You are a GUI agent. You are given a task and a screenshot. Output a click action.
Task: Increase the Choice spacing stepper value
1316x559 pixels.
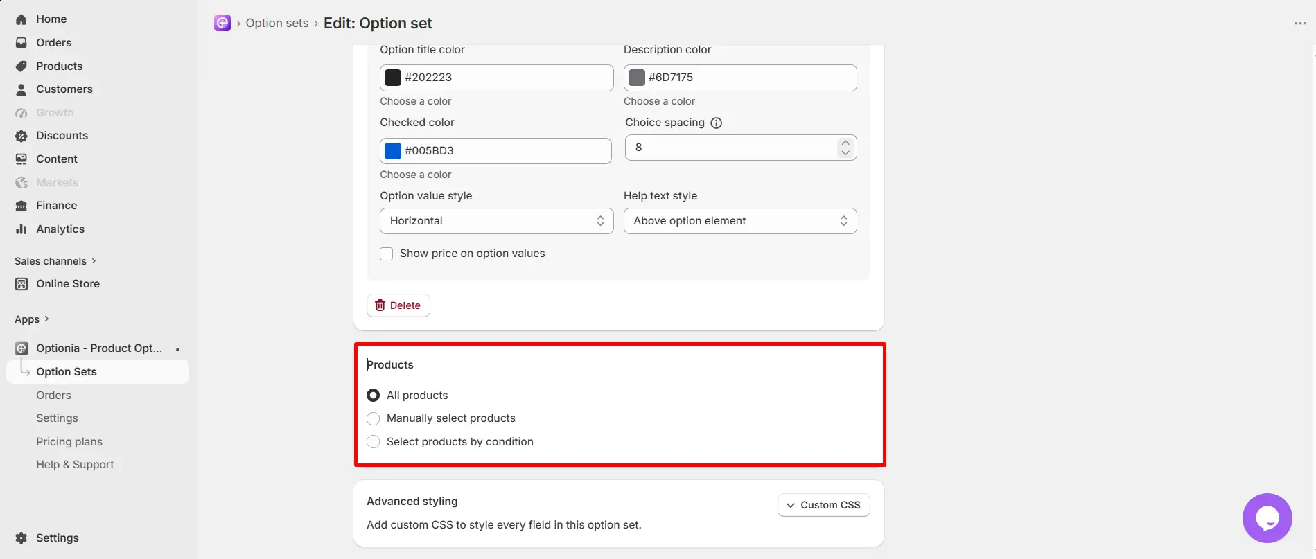845,143
